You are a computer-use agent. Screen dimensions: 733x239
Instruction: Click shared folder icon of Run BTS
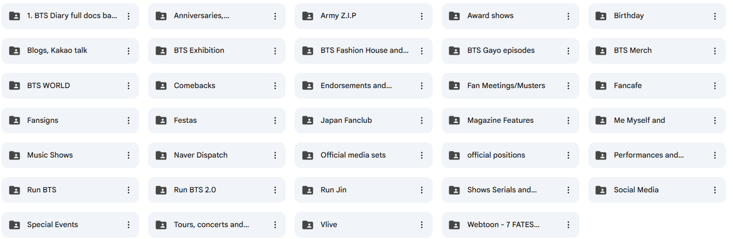pyautogui.click(x=15, y=190)
